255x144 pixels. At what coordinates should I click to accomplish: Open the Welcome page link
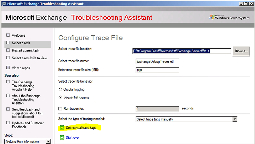[18, 35]
